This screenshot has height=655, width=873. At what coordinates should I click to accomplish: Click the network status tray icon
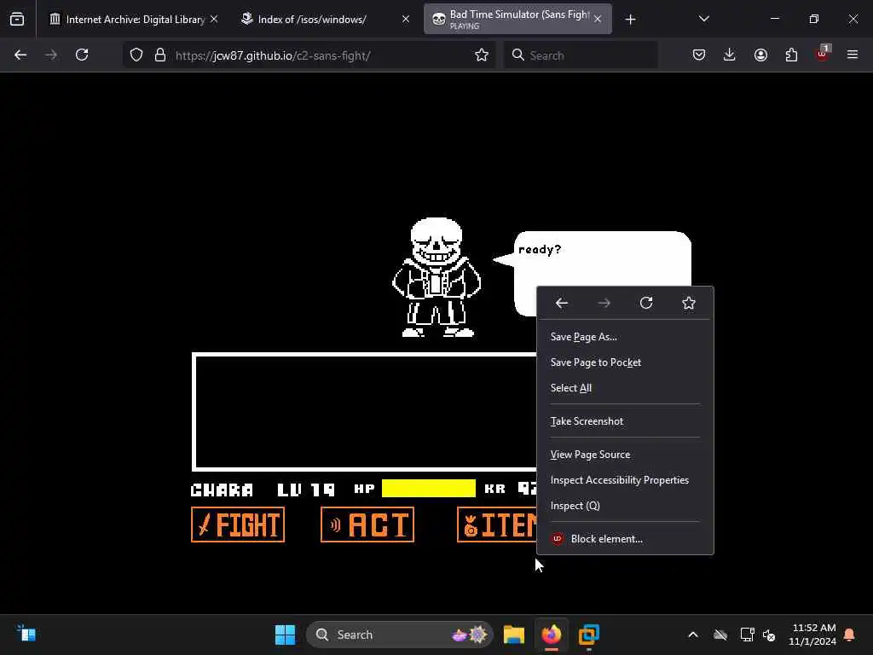747,635
